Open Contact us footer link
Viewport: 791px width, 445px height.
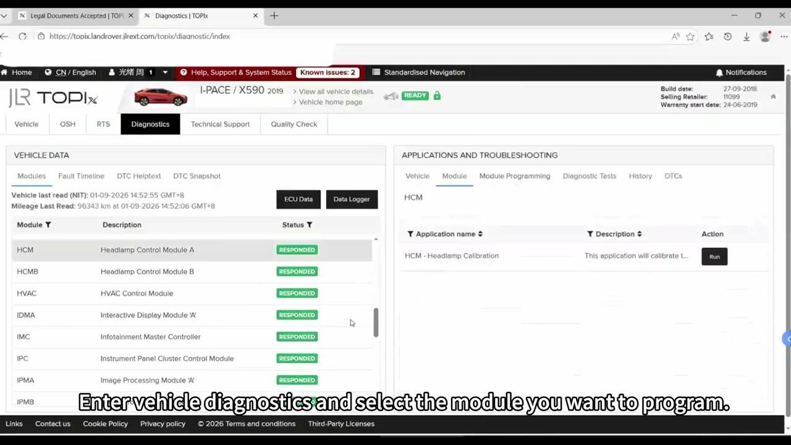[x=53, y=424]
